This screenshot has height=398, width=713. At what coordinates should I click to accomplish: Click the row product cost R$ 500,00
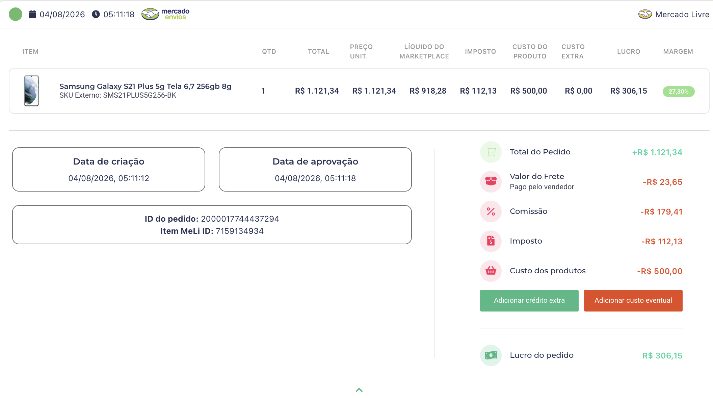[x=528, y=91]
